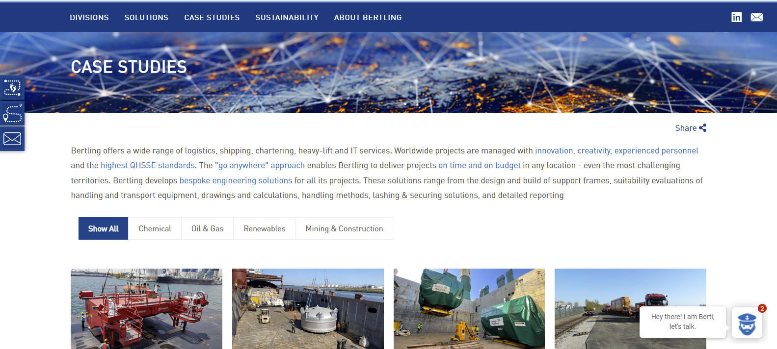
Task: Click the Share icon
Action: 703,128
